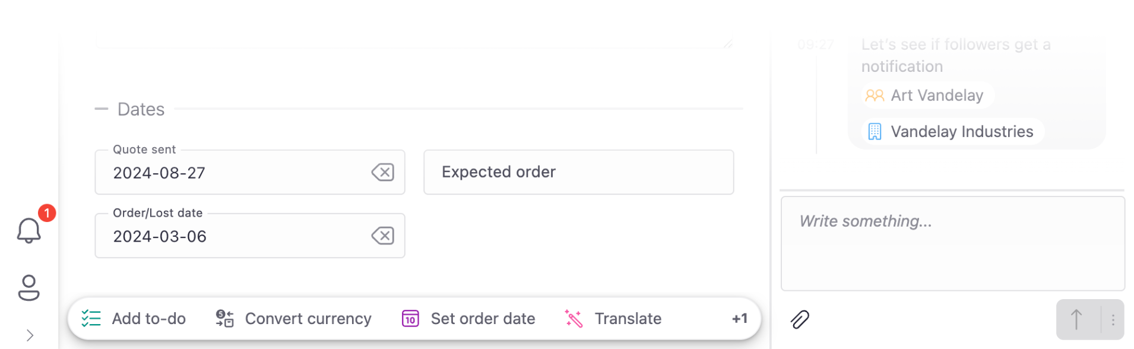Open the notifications bell
The height and width of the screenshot is (349, 1134).
tap(28, 230)
